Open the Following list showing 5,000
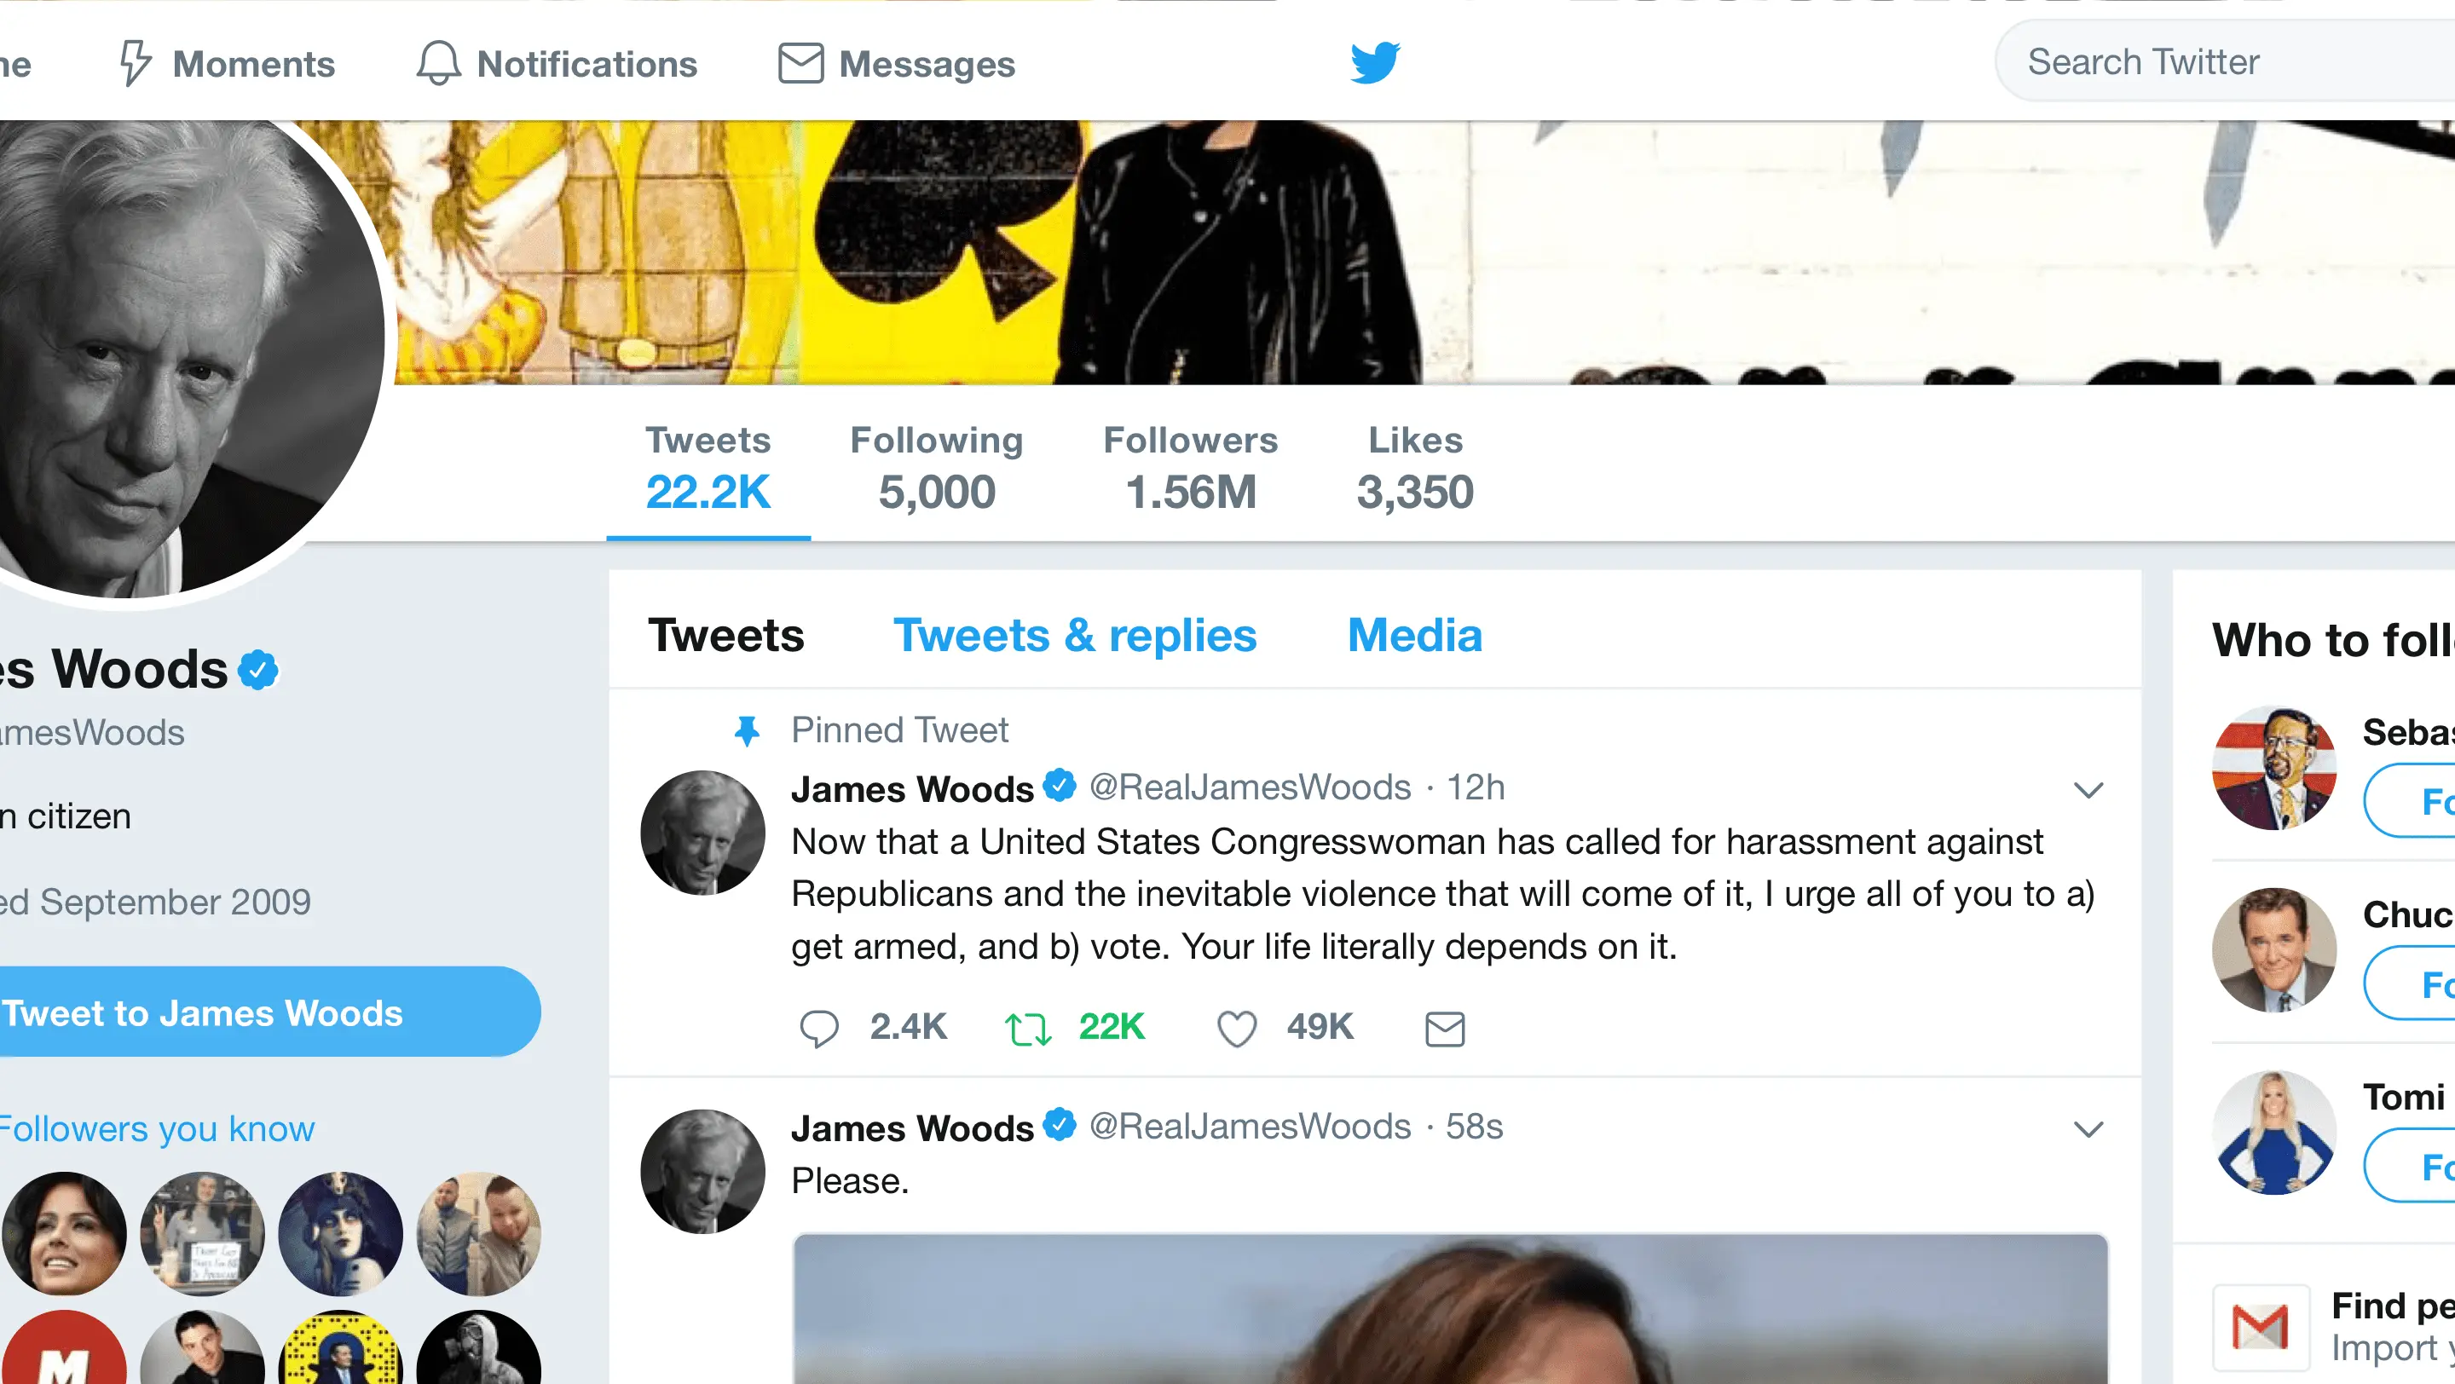The height and width of the screenshot is (1384, 2455). [936, 470]
